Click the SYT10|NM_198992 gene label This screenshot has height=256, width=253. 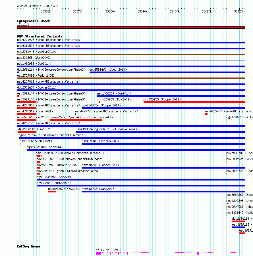click(x=108, y=250)
